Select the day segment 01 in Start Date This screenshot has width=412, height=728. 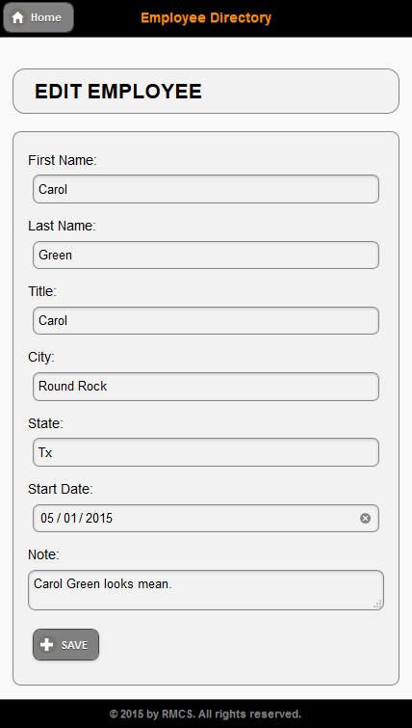(x=70, y=518)
